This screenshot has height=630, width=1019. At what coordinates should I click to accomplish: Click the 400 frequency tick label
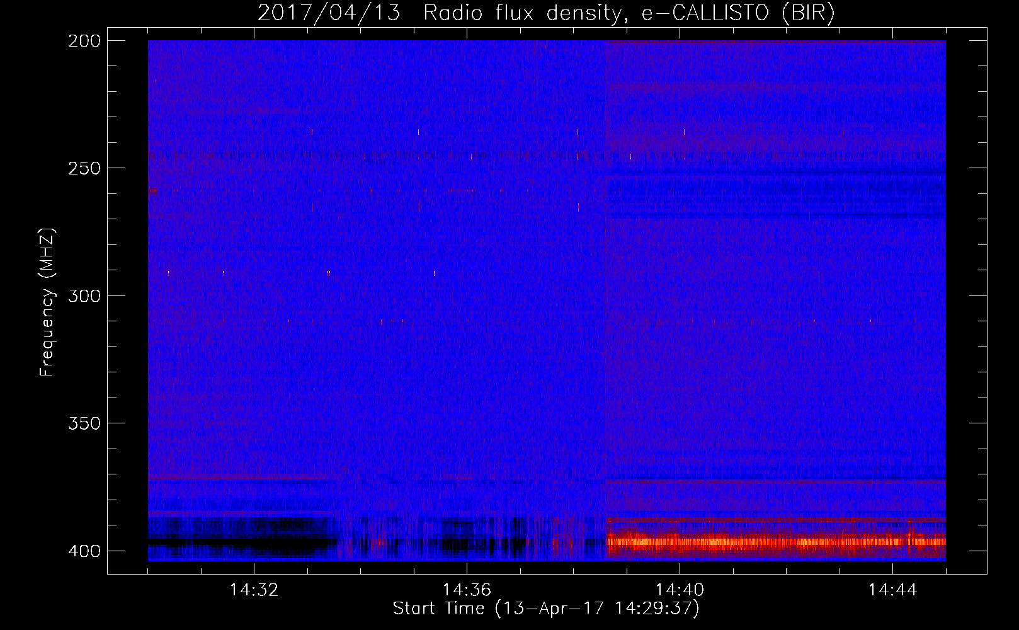pos(84,551)
